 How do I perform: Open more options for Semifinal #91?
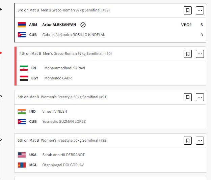coord(200,97)
